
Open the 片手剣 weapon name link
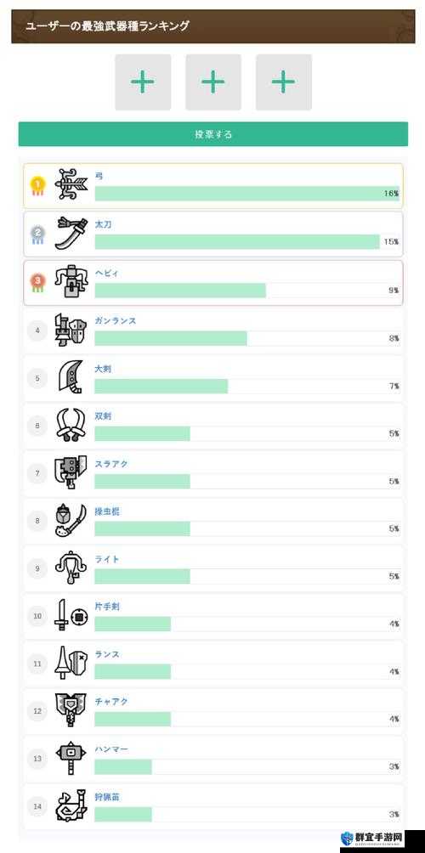pyautogui.click(x=106, y=607)
